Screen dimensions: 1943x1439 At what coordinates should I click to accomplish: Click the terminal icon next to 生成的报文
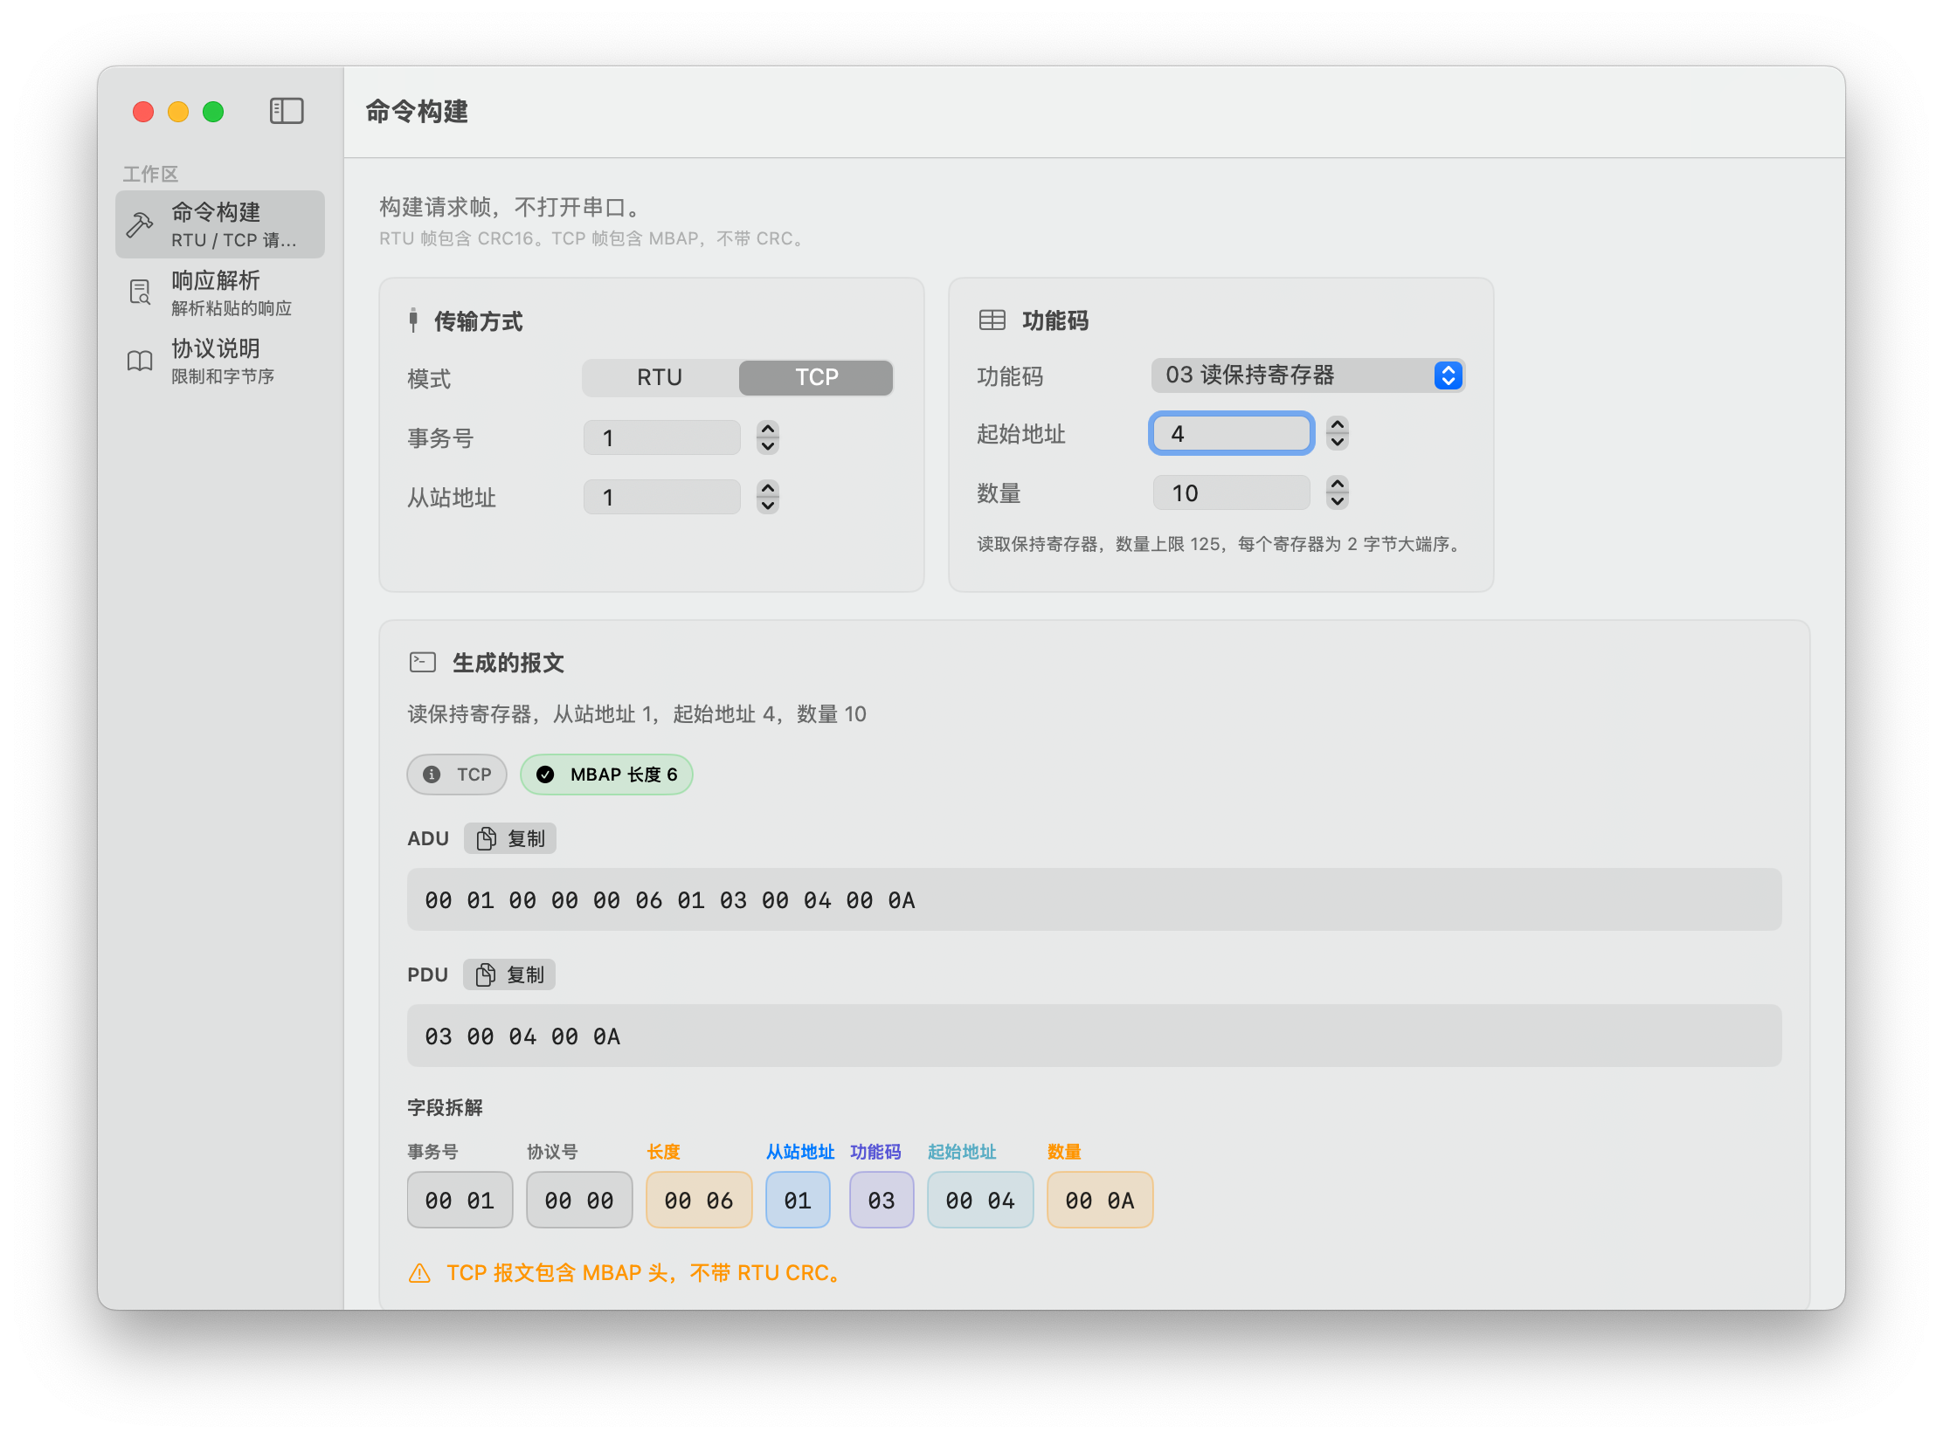coord(423,662)
